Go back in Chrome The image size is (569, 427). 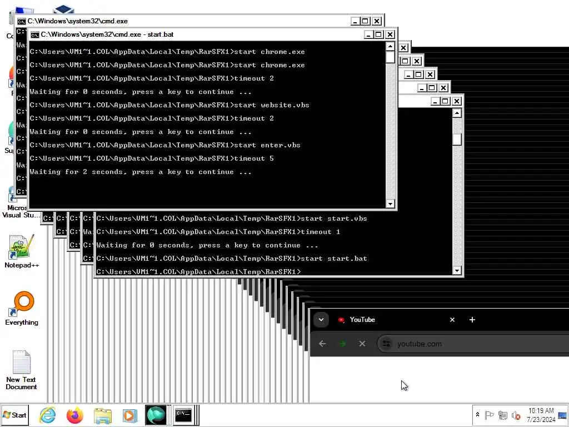click(322, 344)
